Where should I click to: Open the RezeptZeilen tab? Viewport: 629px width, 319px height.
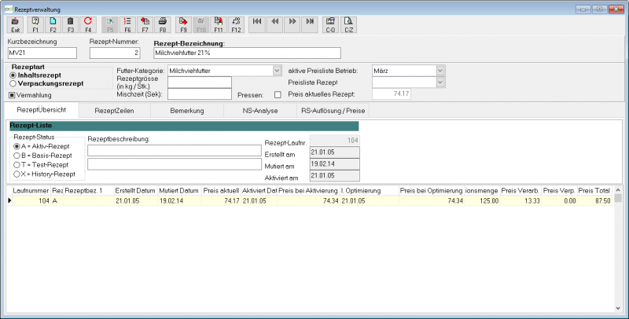coord(114,111)
